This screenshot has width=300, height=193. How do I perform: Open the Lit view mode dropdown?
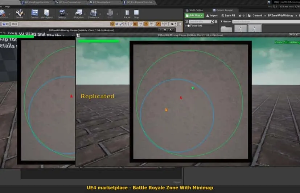tap(5, 24)
